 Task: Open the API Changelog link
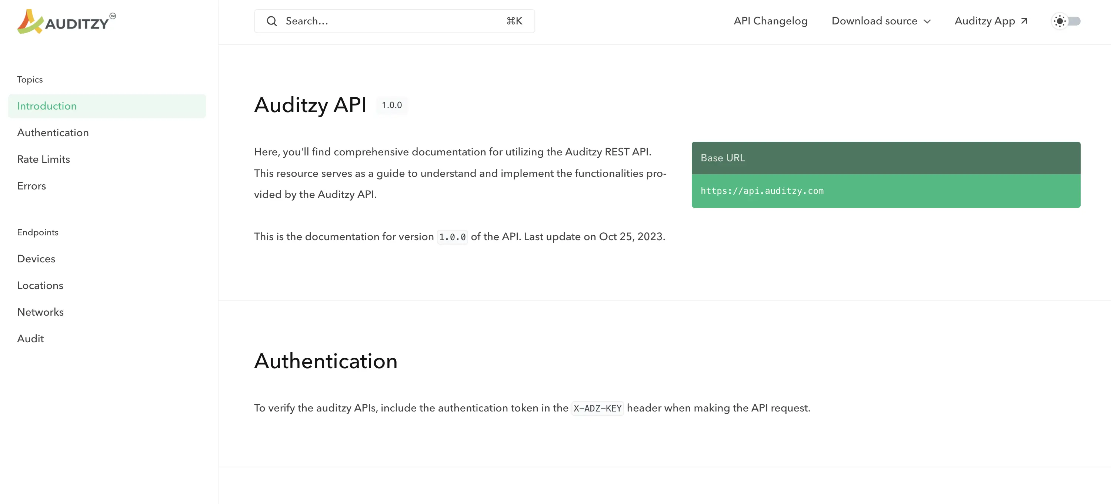770,21
